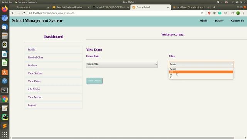Click the horizontal page scrollbar
The height and width of the screenshot is (139, 247).
[x=123, y=138]
